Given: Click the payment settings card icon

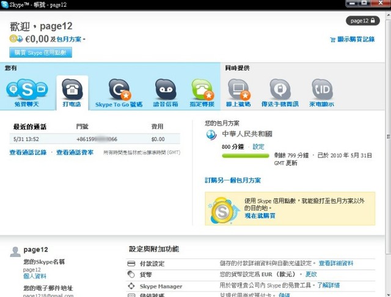Looking at the screenshot, I should (131, 263).
